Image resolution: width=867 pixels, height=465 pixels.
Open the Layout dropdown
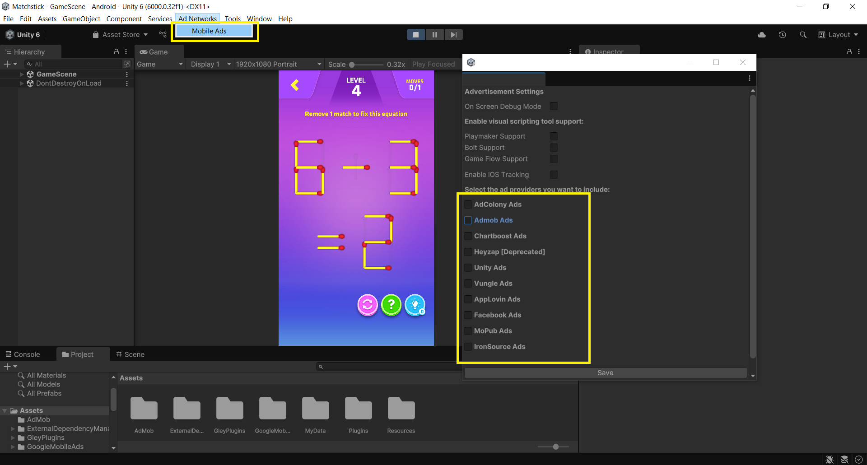pos(838,35)
